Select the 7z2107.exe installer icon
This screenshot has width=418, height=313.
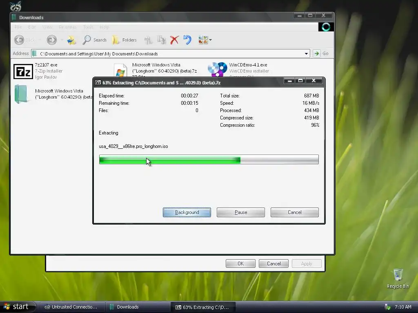tap(23, 71)
